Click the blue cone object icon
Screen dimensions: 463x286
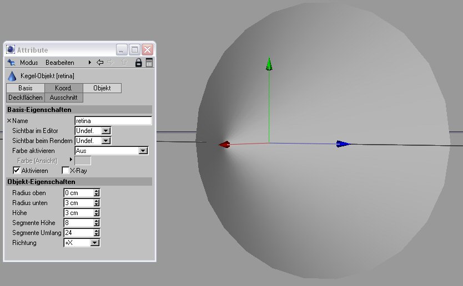[12, 76]
